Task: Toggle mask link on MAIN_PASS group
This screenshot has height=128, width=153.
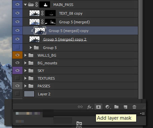Action: pos(37,5)
